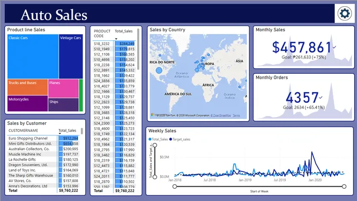Select product row S12_1108

tap(114, 54)
